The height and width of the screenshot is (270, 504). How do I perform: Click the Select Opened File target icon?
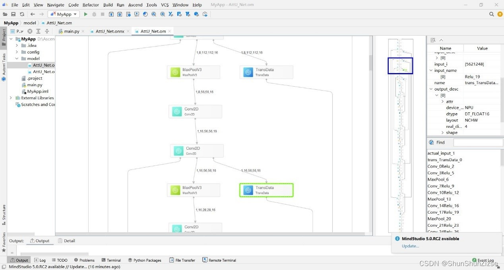click(30, 31)
